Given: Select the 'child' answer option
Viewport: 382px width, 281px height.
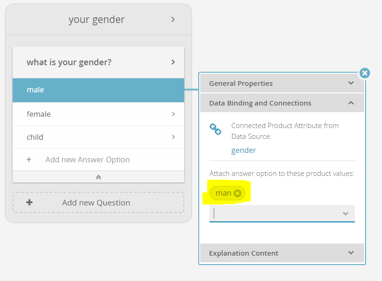Looking at the screenshot, I should [x=98, y=137].
